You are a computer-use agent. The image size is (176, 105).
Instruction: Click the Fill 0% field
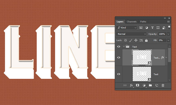[162, 40]
